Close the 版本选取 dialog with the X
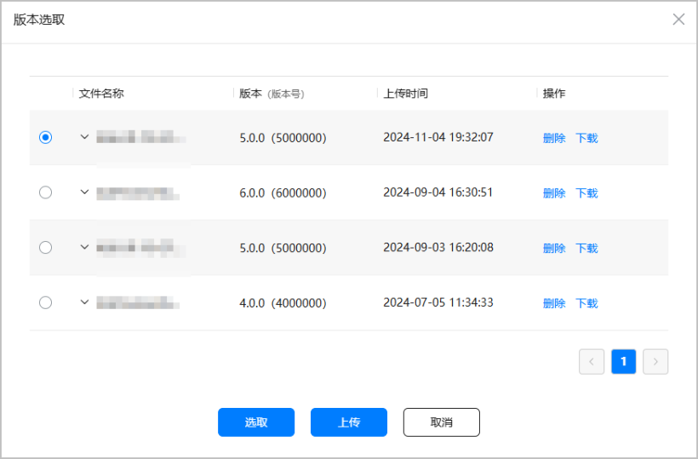 tap(678, 19)
